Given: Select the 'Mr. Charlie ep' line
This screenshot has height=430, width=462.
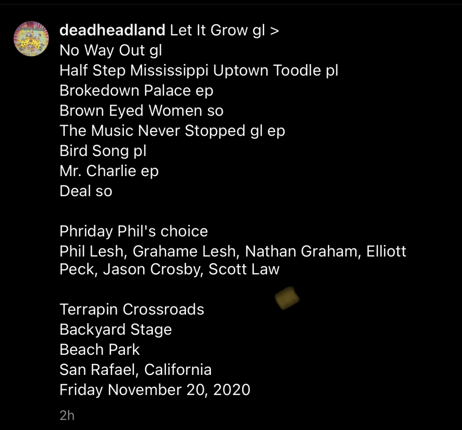Looking at the screenshot, I should pos(109,171).
